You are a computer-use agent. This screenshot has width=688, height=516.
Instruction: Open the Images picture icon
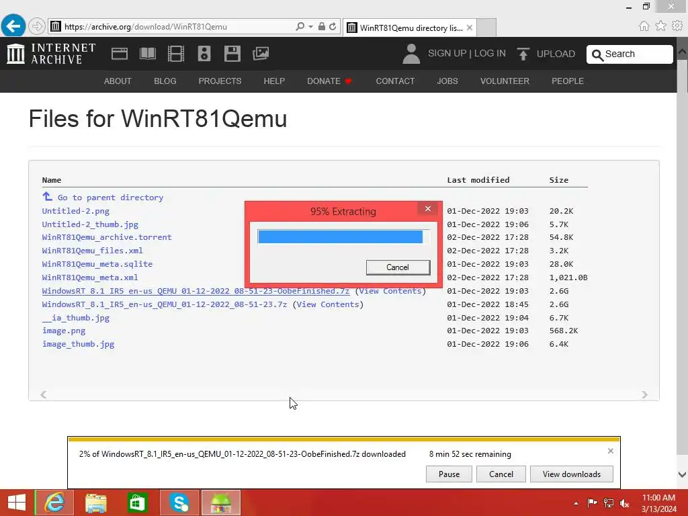click(x=261, y=54)
